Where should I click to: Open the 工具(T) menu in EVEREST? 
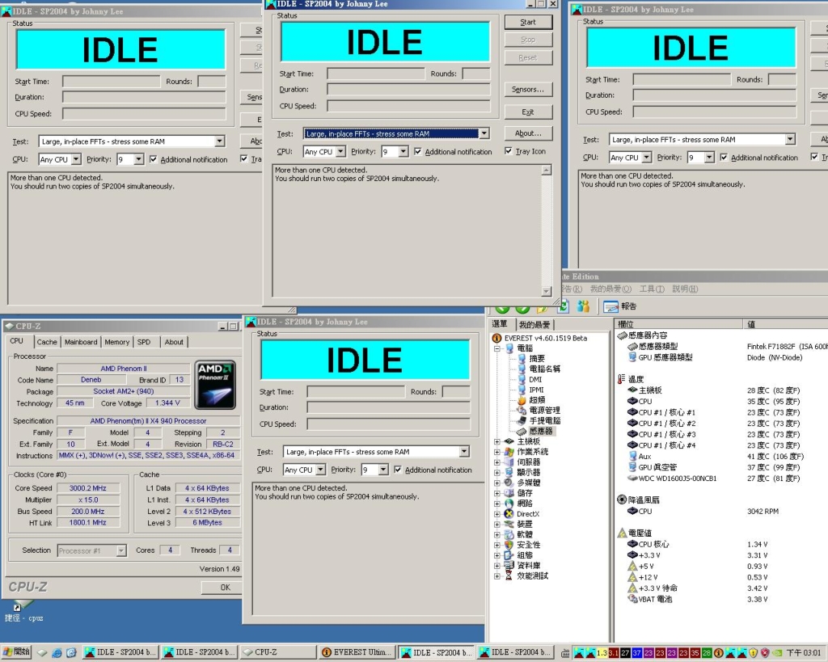coord(653,289)
